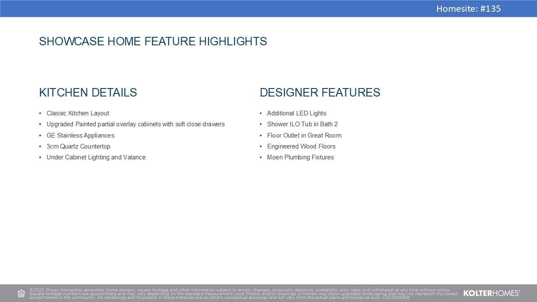Image resolution: width=537 pixels, height=302 pixels.
Task: Click Floor Outlet in Great Room
Action: point(304,135)
